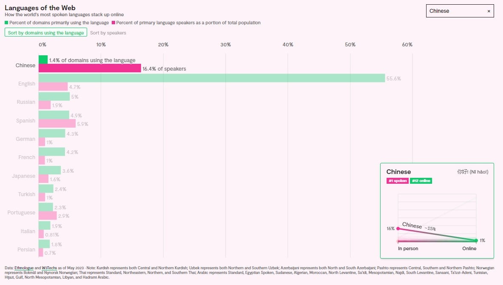The width and height of the screenshot is (503, 285).
Task: Select the Chinese 16.4% speakers bar
Action: [x=90, y=68]
